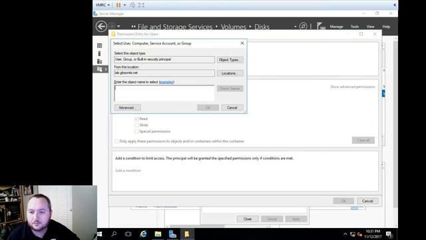
Task: Click the Apply button in the background dialog
Action: [x=296, y=219]
